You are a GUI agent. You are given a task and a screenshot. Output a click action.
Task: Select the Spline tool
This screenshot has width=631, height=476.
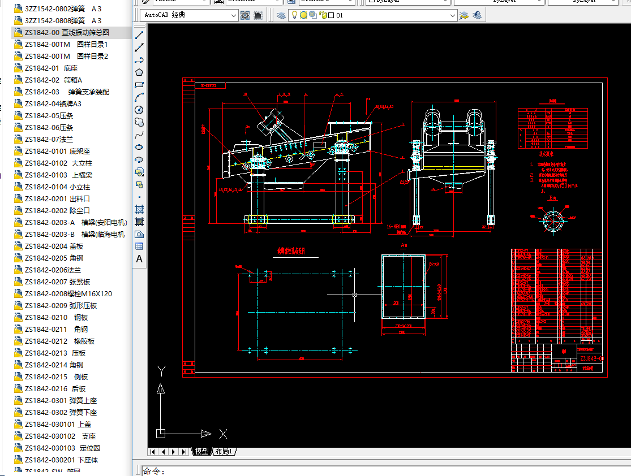[139, 135]
